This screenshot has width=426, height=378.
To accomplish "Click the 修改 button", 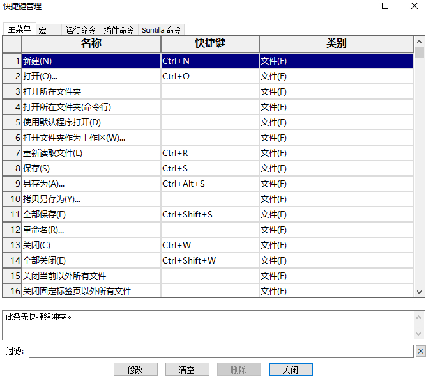I will (x=135, y=369).
